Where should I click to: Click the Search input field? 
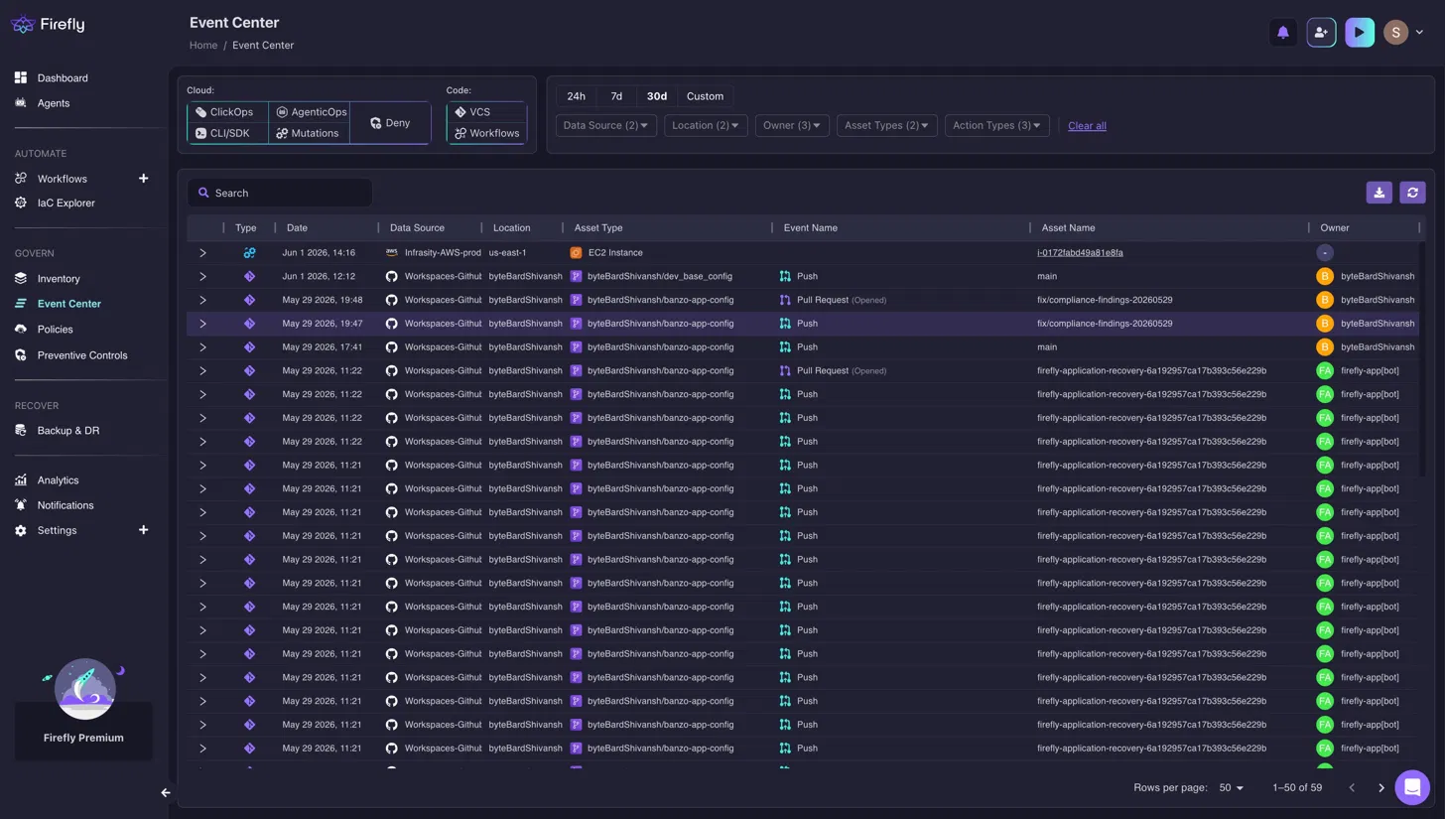coord(280,193)
